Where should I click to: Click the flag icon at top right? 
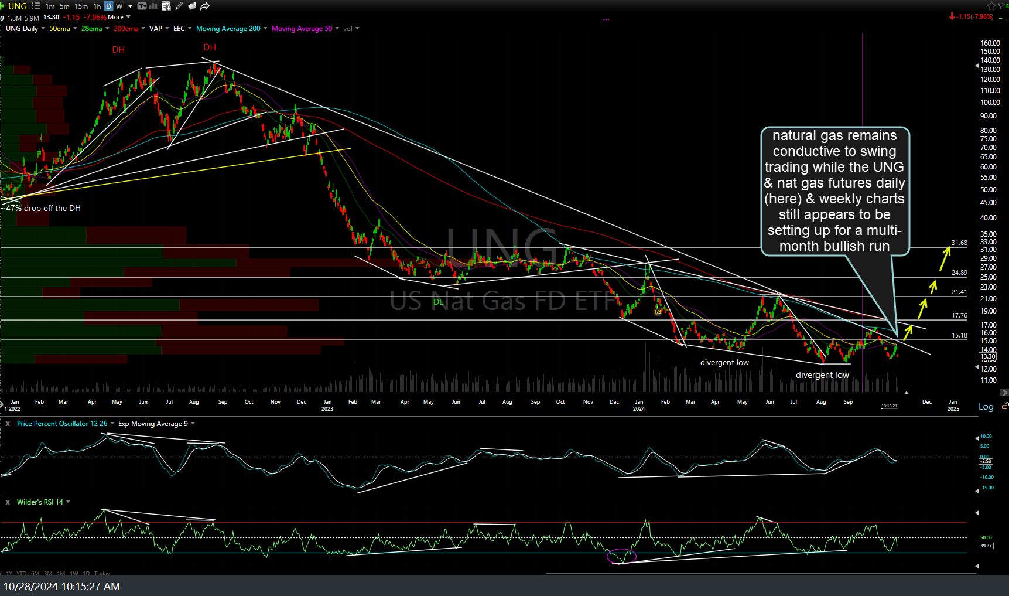(1002, 6)
